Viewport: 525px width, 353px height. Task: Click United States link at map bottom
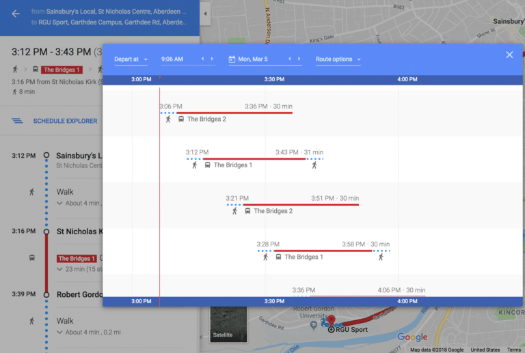point(485,350)
